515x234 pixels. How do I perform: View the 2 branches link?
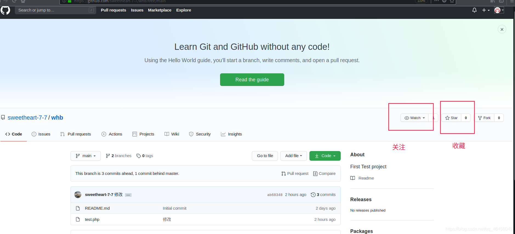pos(119,156)
